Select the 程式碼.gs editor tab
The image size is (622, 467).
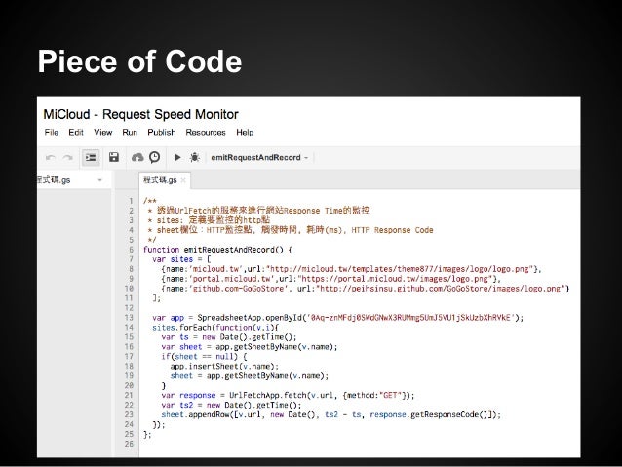click(160, 180)
